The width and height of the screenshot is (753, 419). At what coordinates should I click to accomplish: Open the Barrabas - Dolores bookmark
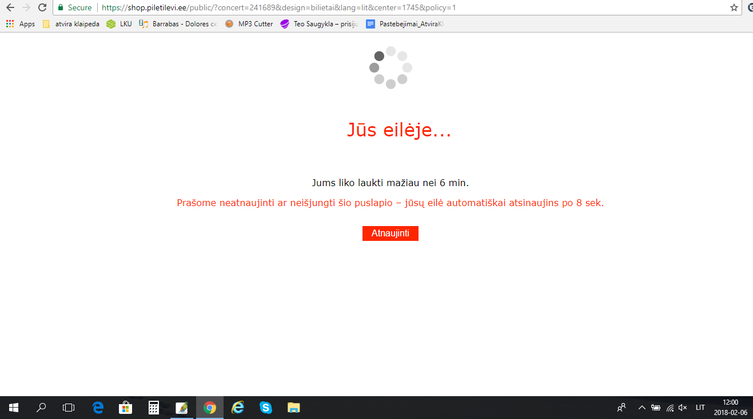click(x=178, y=24)
